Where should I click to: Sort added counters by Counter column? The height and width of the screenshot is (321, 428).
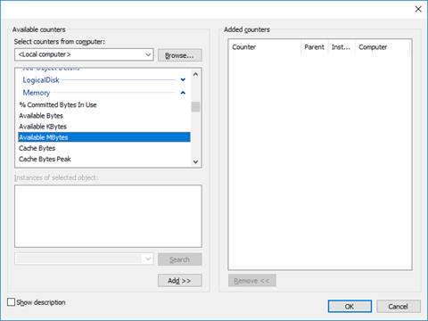click(265, 47)
